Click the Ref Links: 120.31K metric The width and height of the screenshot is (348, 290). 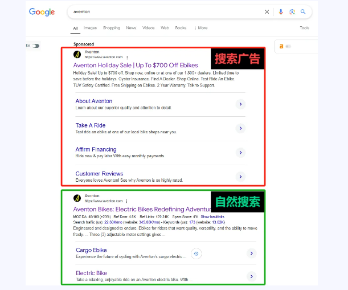[x=154, y=217]
